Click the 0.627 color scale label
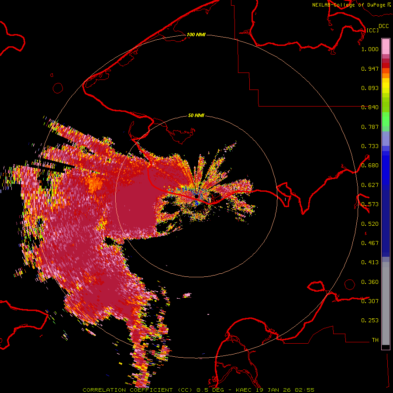 (x=370, y=185)
